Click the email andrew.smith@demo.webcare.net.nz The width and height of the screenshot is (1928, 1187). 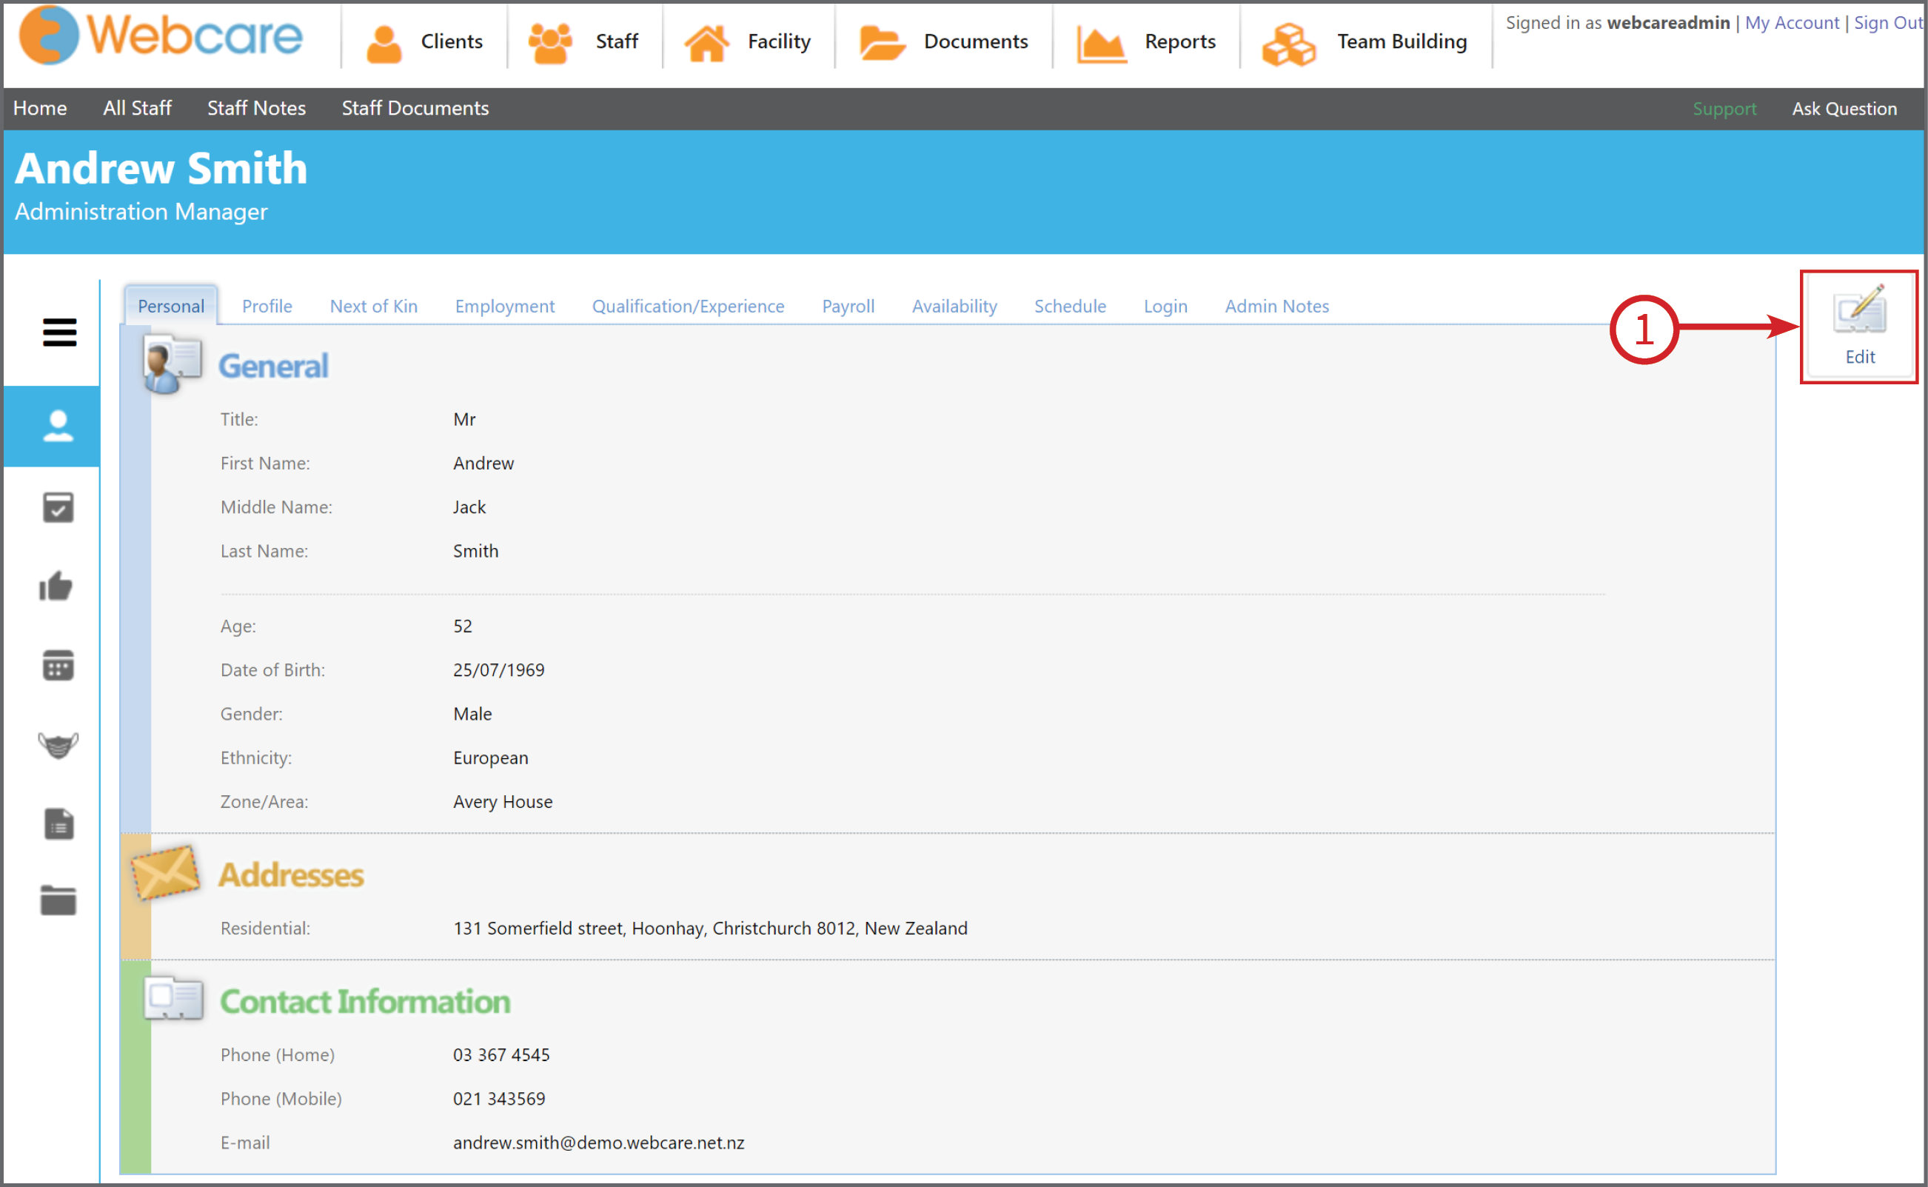[598, 1143]
